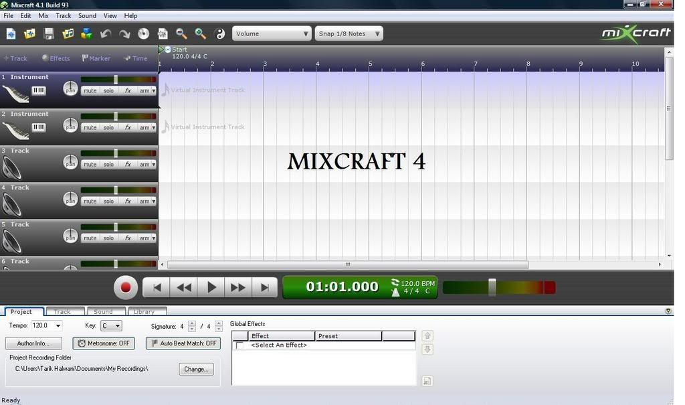Expand the arm dropdown arrow on track 1
The height and width of the screenshot is (405, 685).
coord(153,90)
